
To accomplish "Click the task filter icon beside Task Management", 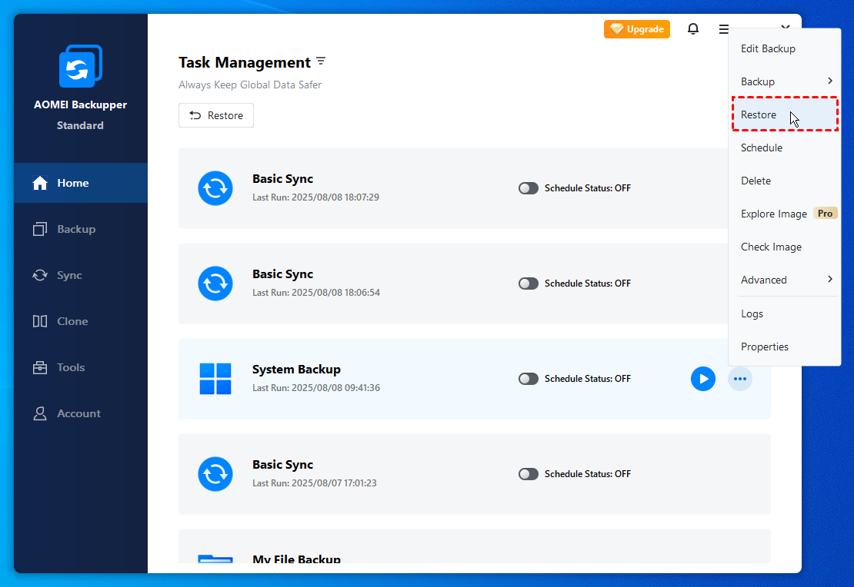I will [321, 61].
